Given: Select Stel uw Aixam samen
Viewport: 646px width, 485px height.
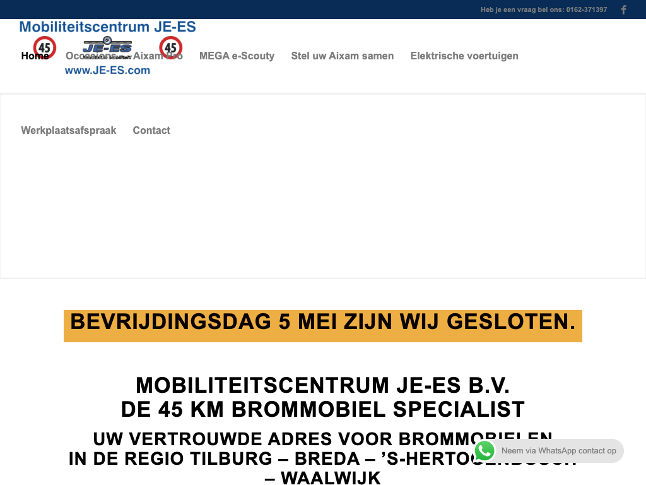Looking at the screenshot, I should pyautogui.click(x=342, y=56).
